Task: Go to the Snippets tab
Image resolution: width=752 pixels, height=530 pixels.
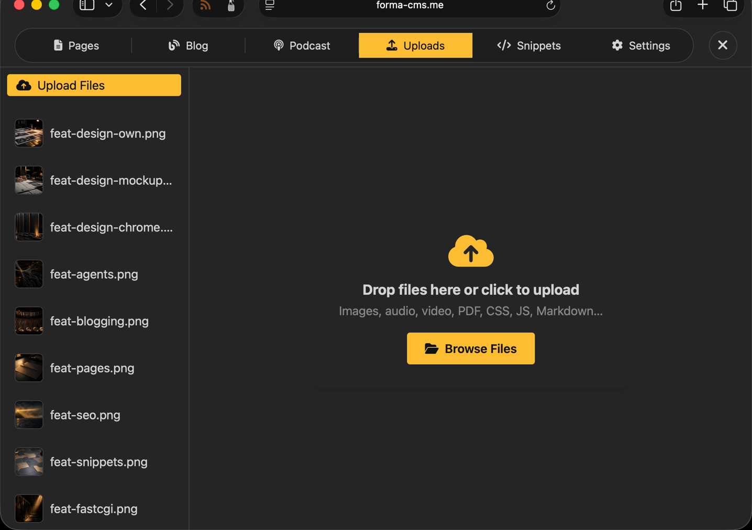Action: 529,46
